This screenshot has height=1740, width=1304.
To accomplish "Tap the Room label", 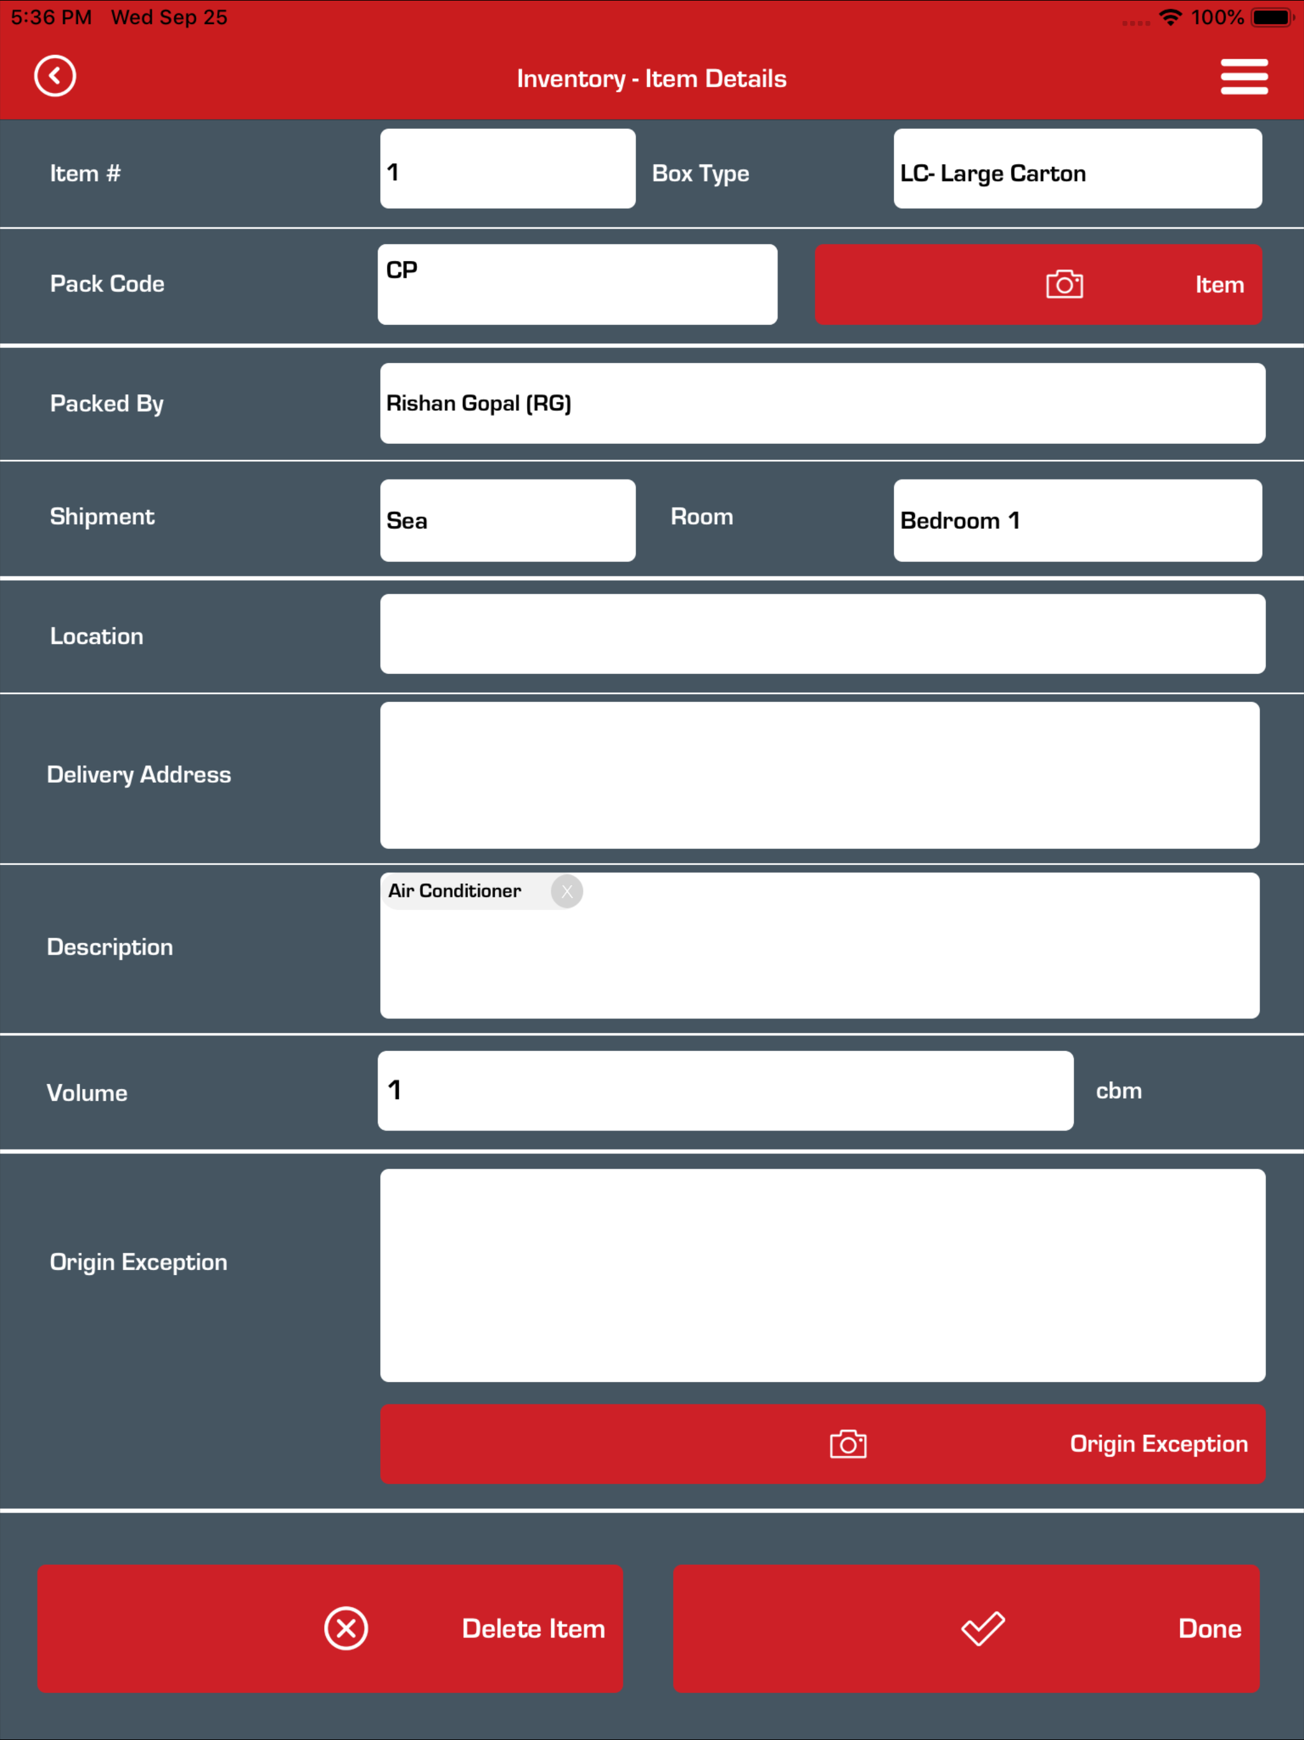I will pyautogui.click(x=702, y=517).
